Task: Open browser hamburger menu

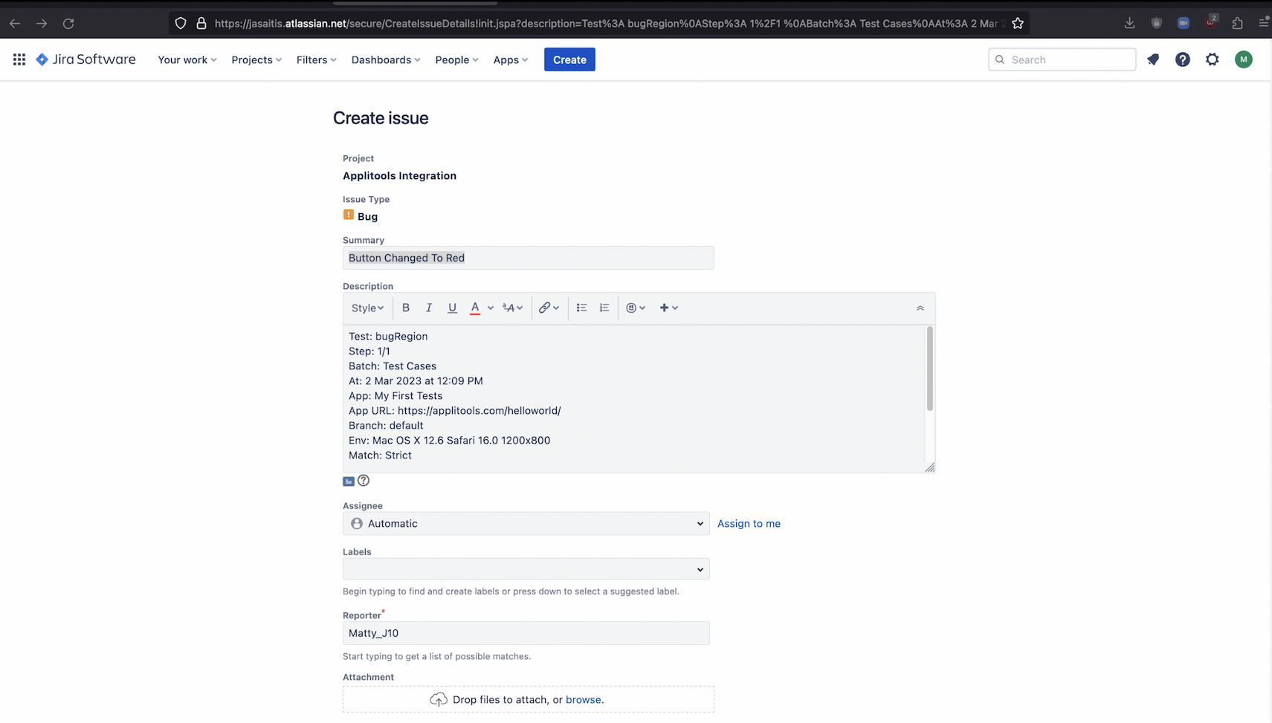Action: click(1264, 23)
